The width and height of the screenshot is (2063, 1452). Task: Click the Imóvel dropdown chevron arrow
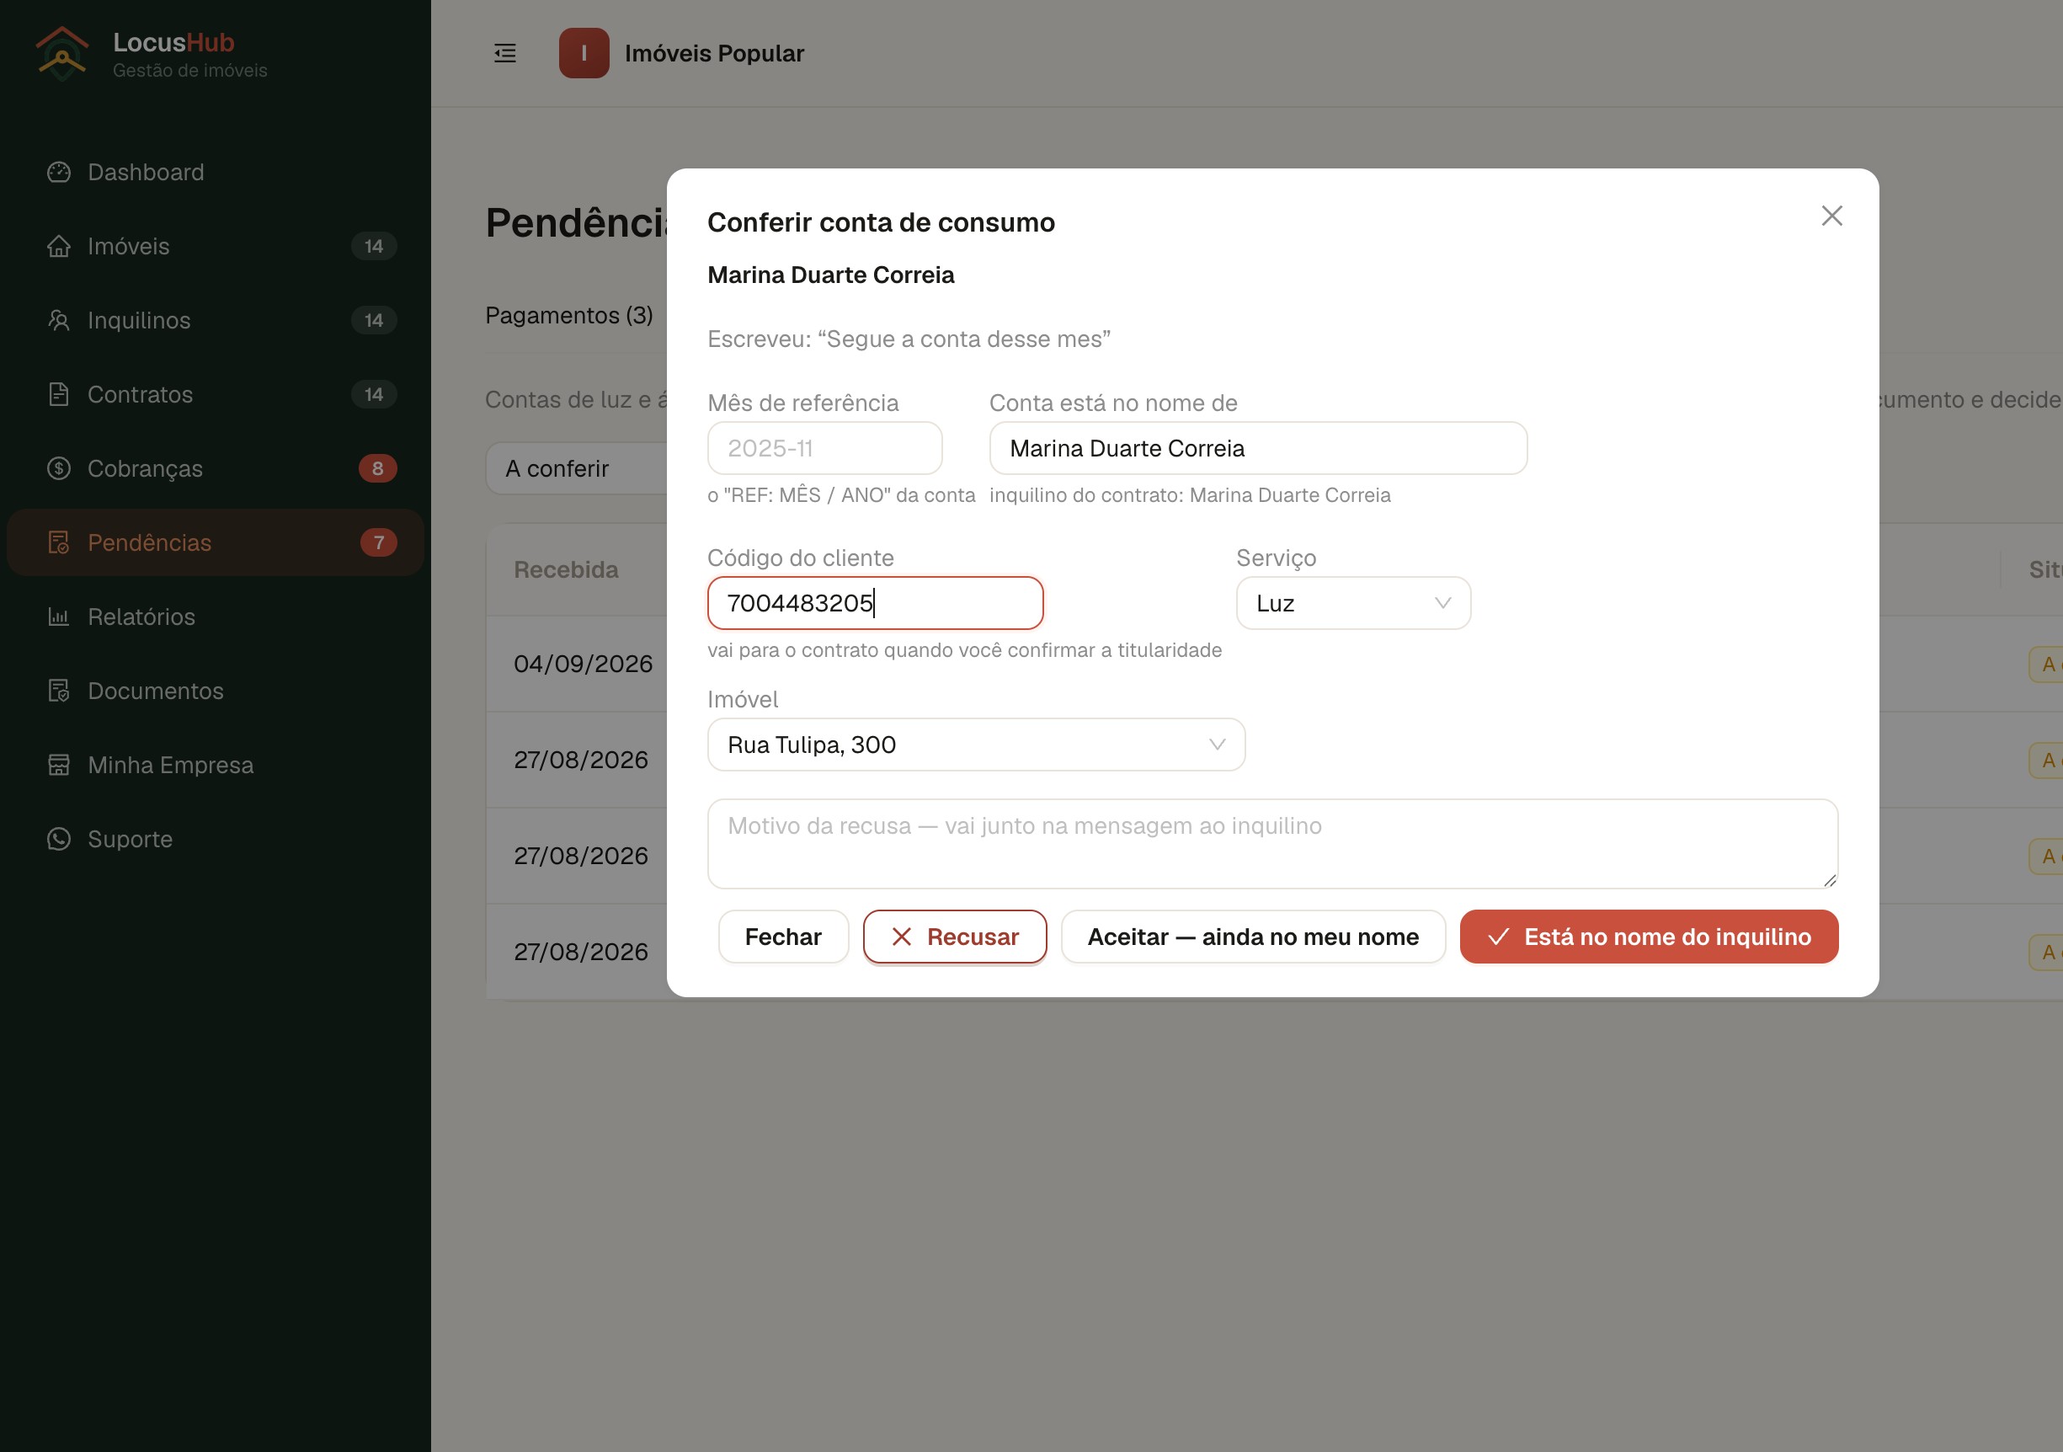(1218, 745)
